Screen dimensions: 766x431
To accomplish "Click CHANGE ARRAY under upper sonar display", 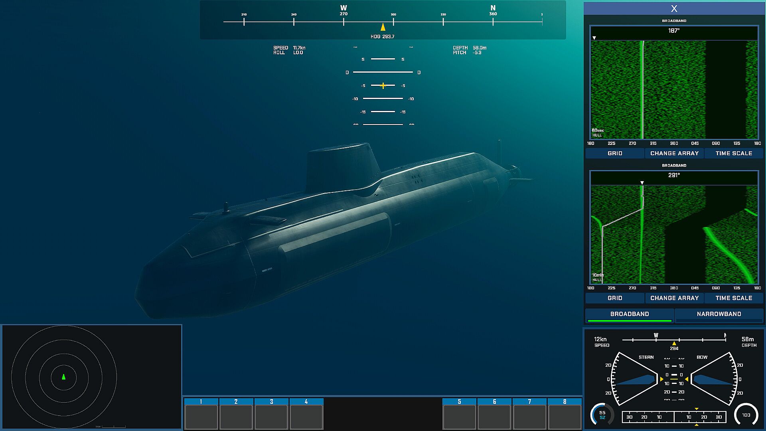I will click(x=674, y=153).
